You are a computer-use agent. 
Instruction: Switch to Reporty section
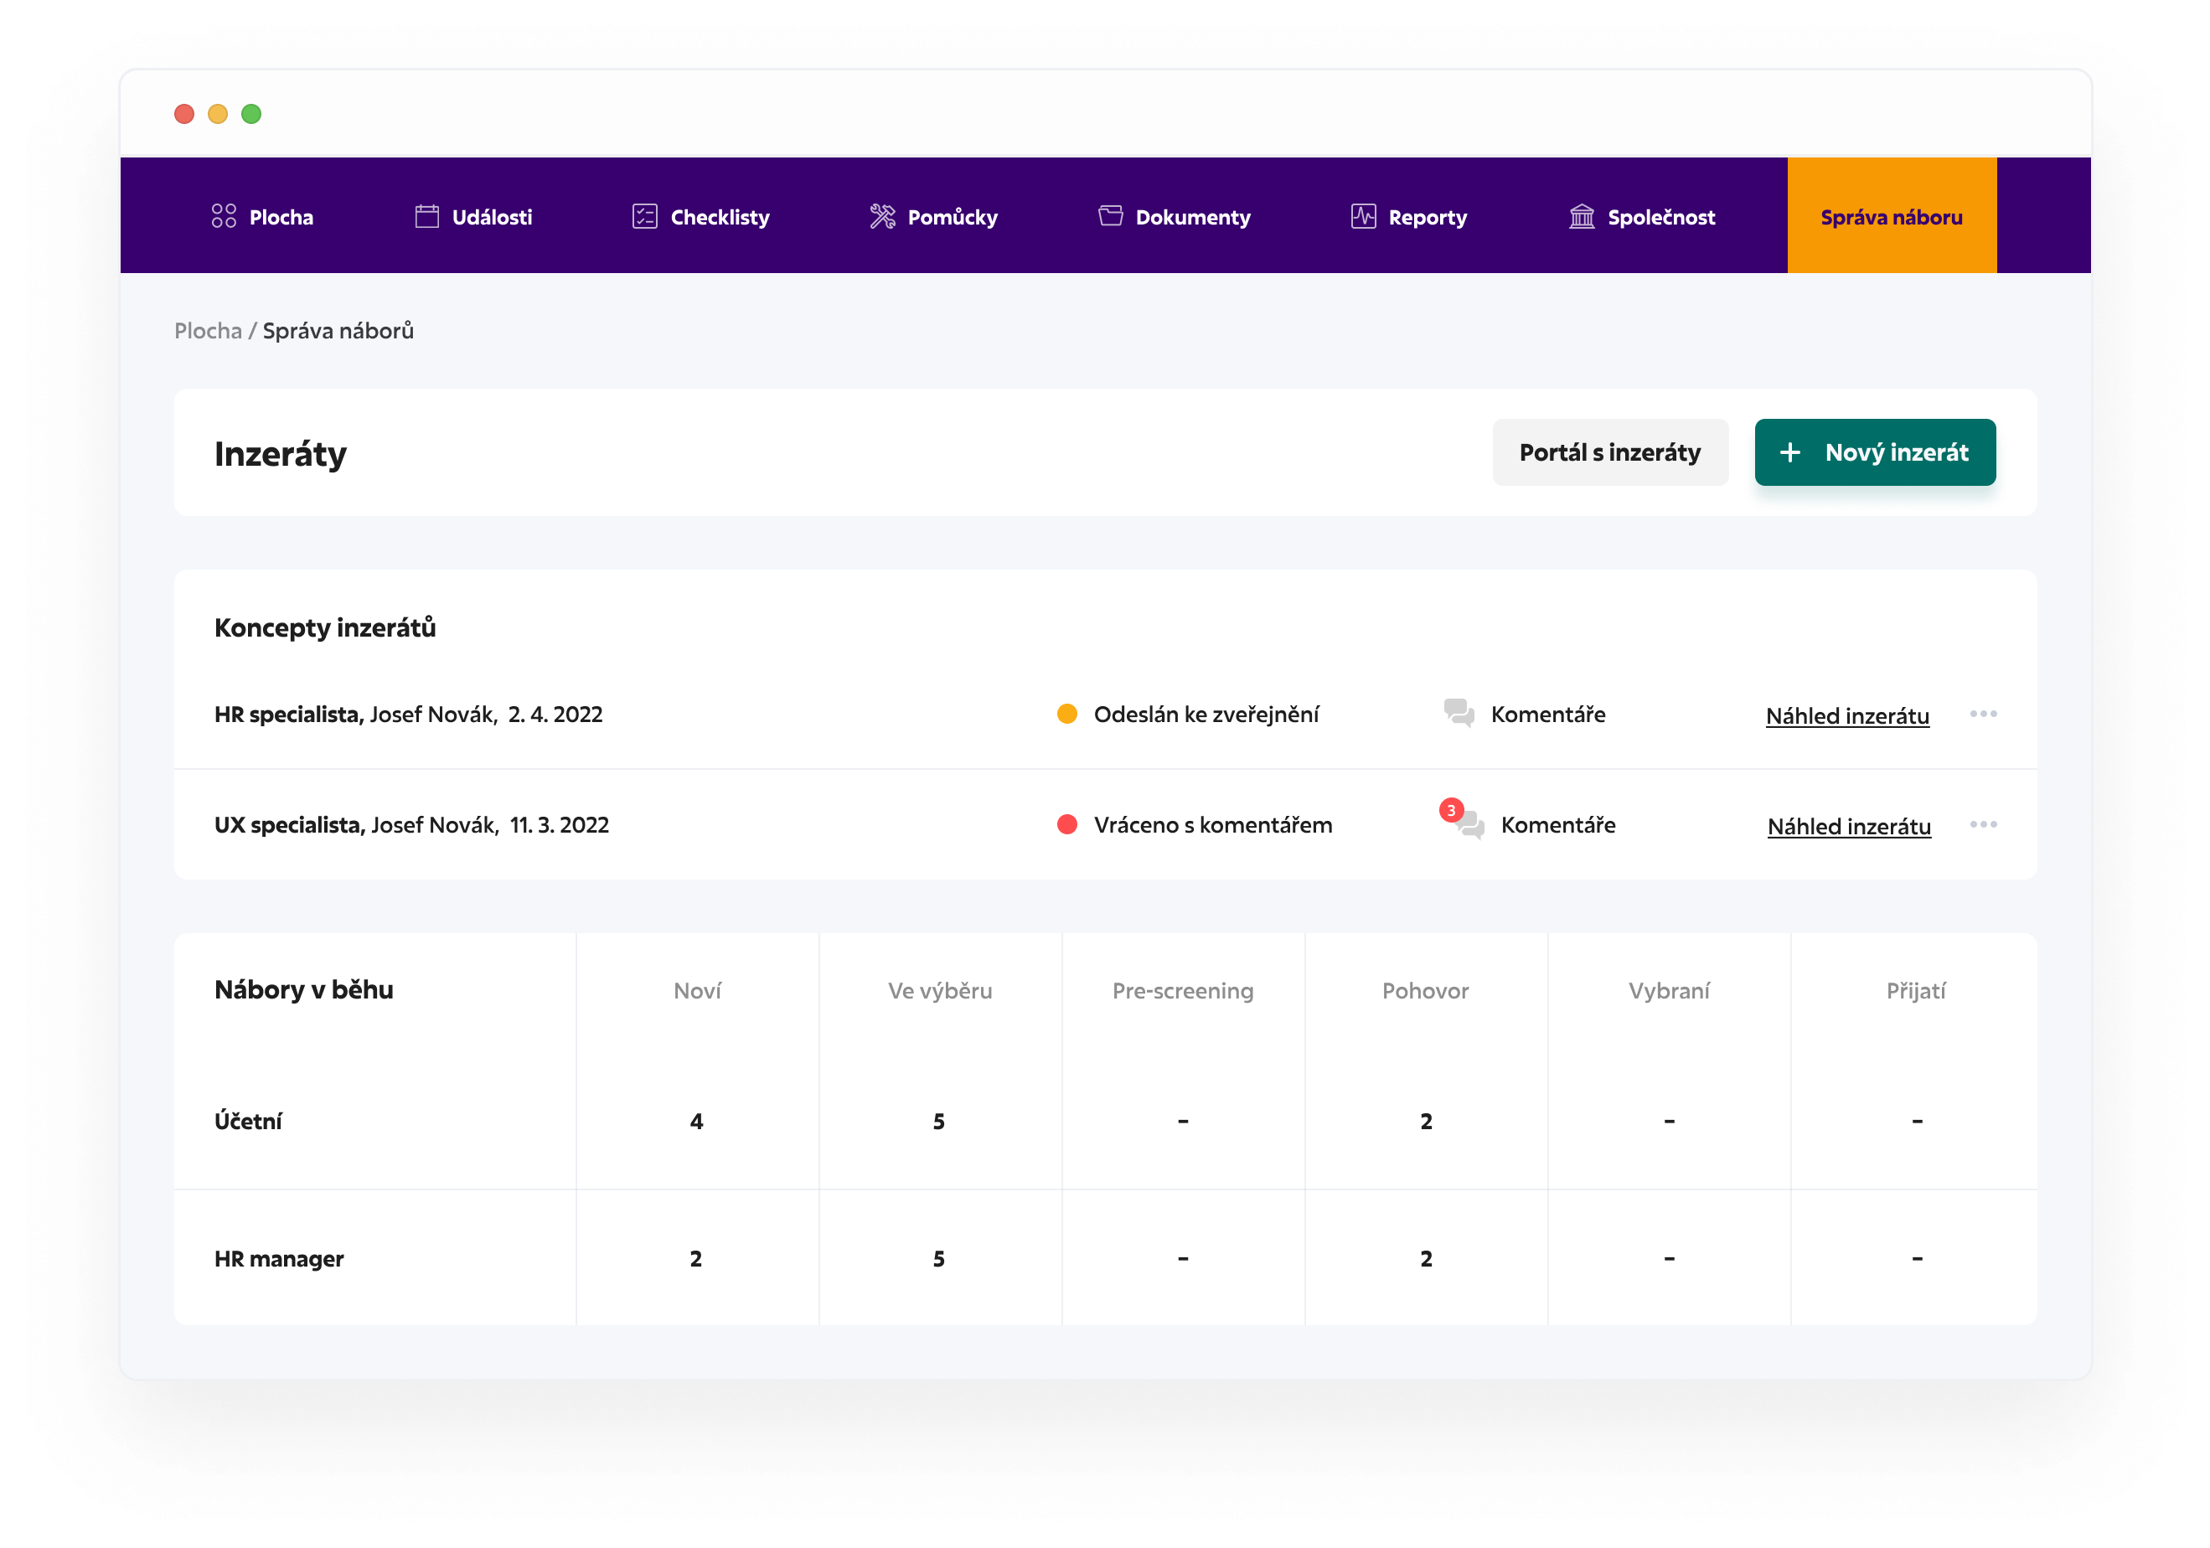tap(1409, 217)
